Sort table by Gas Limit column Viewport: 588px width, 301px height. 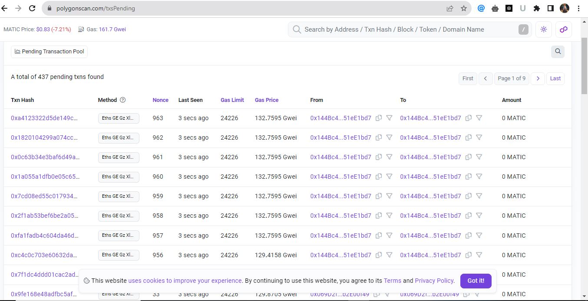(x=232, y=100)
